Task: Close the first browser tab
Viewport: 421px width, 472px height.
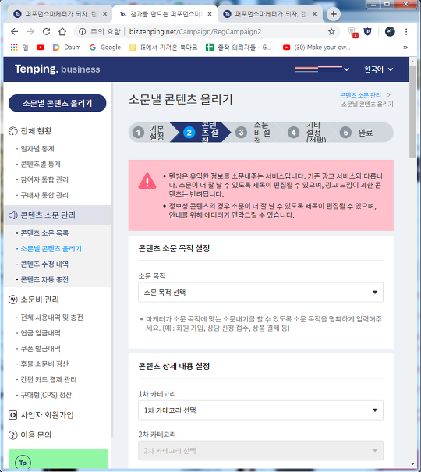Action: point(104,14)
